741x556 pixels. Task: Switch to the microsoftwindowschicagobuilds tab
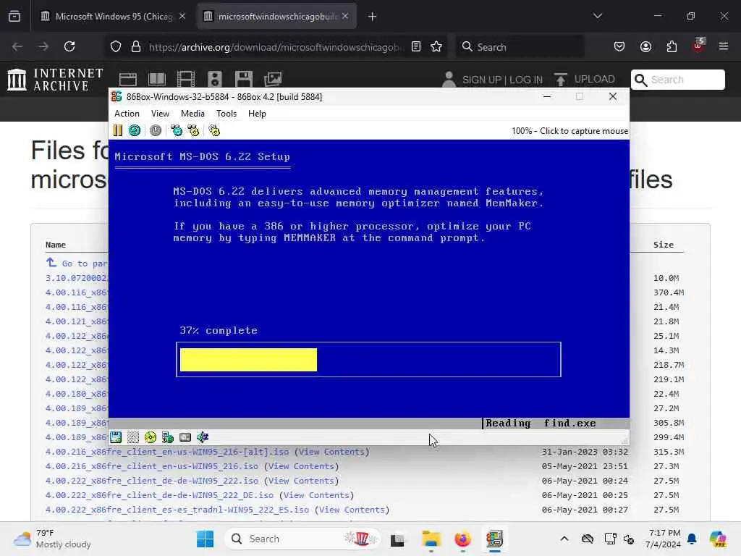[277, 17]
